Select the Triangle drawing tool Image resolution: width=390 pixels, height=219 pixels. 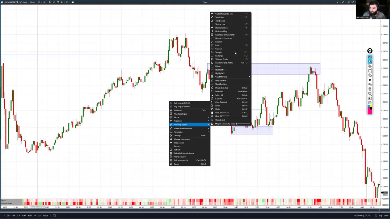[x=231, y=52]
